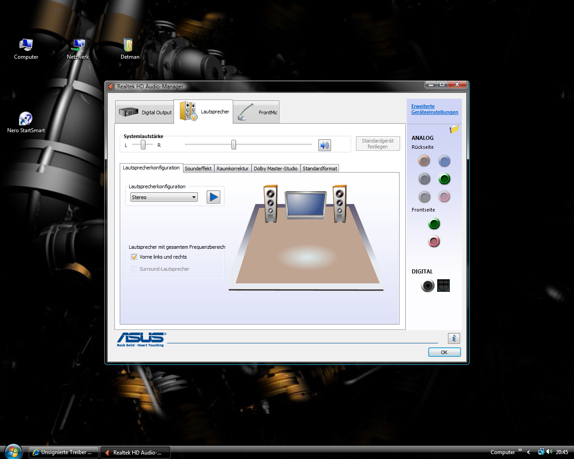Open the Raumkorrektur tab

point(232,169)
